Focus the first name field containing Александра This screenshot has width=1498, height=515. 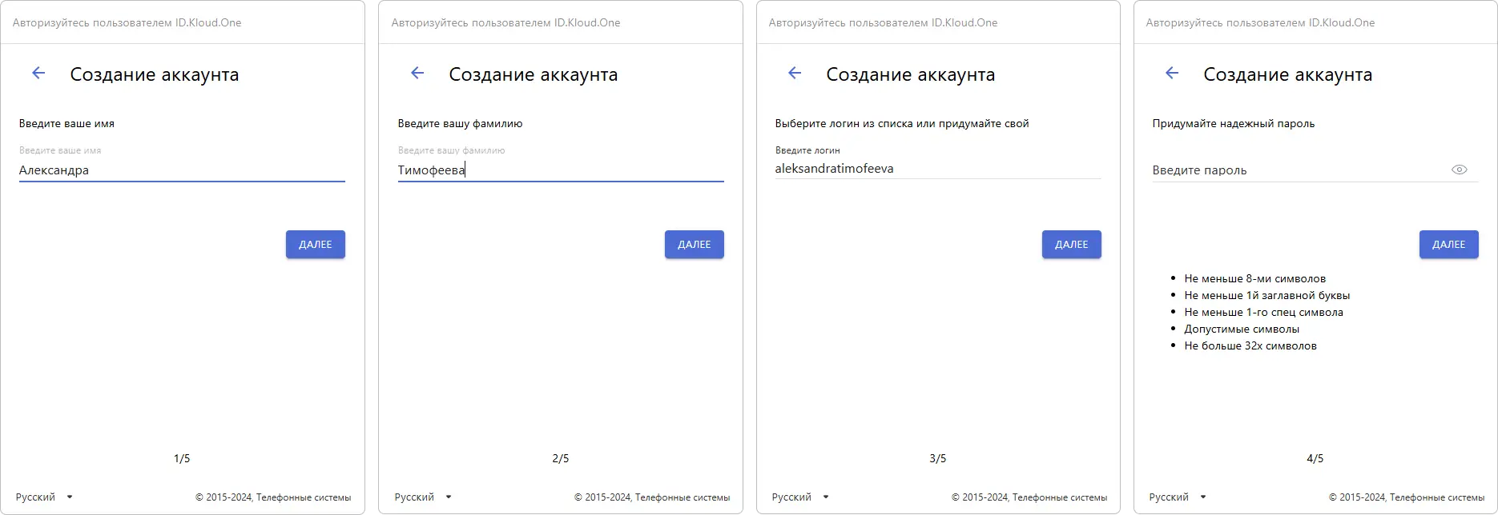pos(181,170)
